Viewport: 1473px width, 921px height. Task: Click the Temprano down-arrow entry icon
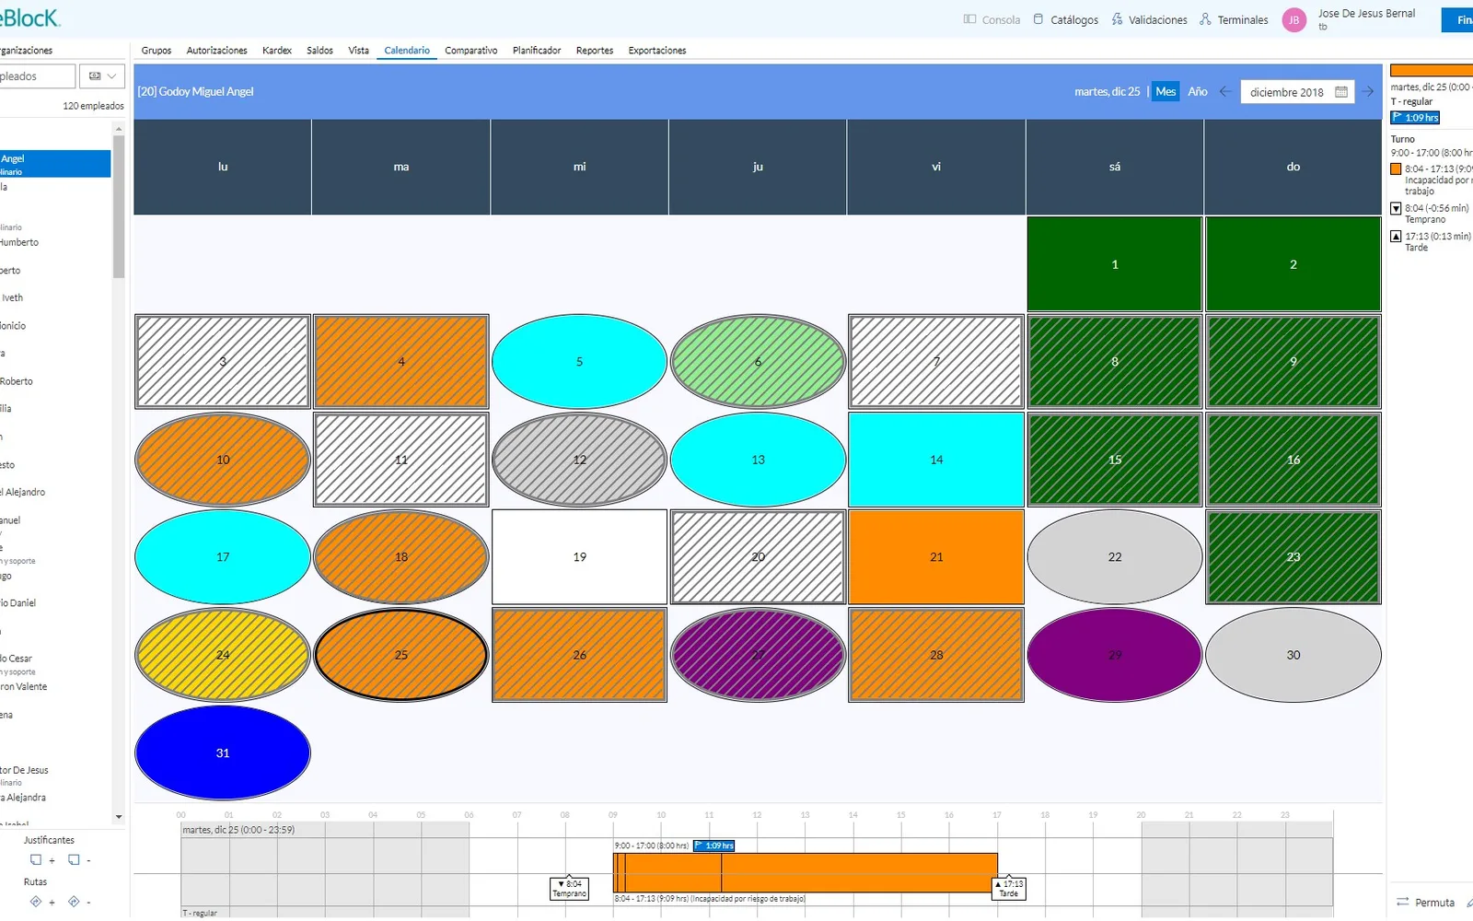1396,209
